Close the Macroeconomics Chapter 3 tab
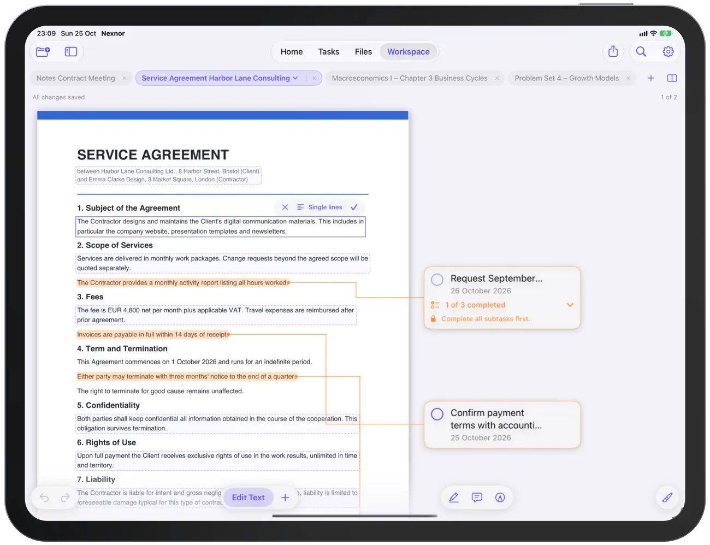 497,78
